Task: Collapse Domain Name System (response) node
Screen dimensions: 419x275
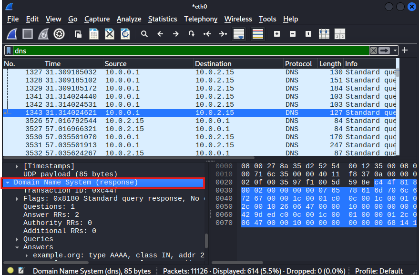Action: (8, 183)
